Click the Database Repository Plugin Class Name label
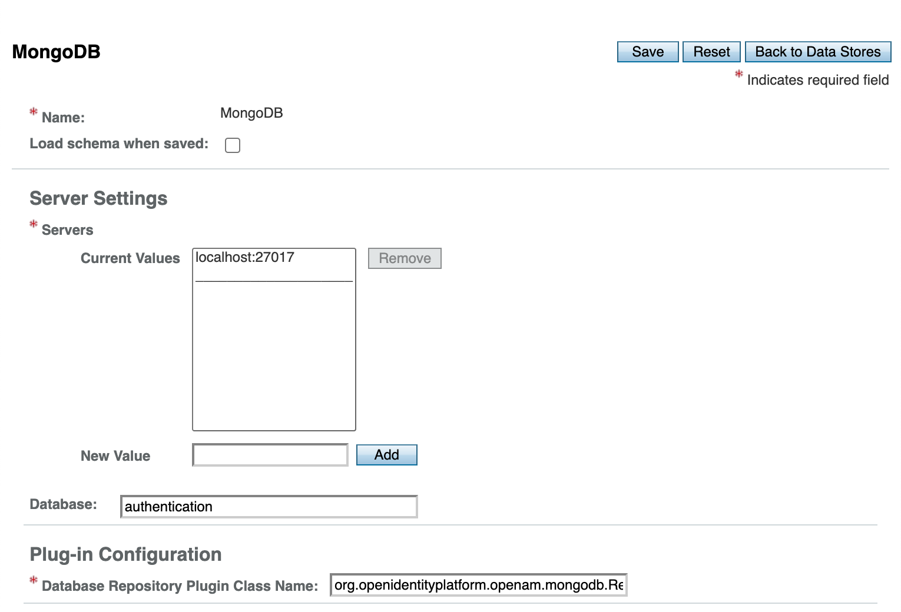901x612 pixels. 180,586
